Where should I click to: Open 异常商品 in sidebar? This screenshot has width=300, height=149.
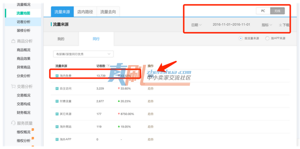[x=24, y=67]
